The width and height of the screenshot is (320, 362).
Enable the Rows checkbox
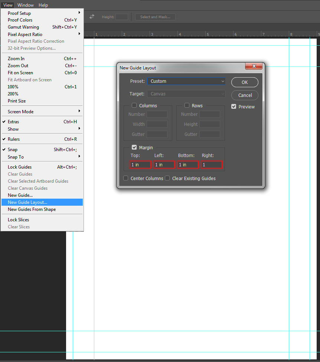187,105
